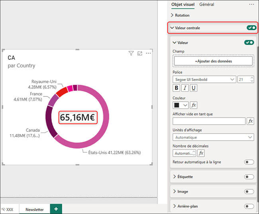Turn off the Valeur centrale toggle
This screenshot has height=214, width=259.
(x=251, y=28)
